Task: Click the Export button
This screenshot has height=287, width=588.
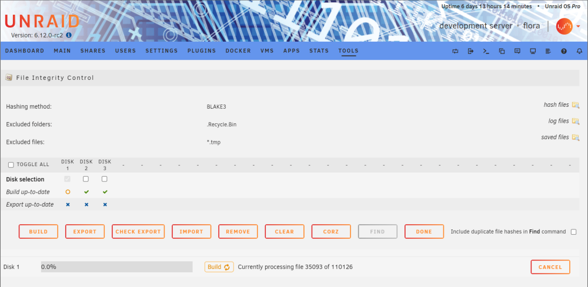Action: tap(85, 232)
